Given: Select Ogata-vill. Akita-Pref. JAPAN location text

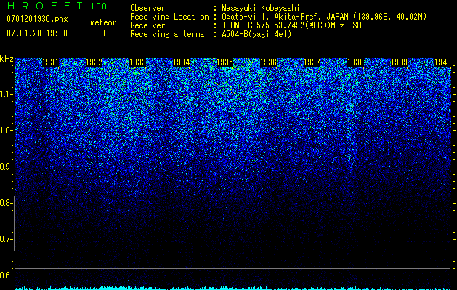Looking at the screenshot, I should (x=324, y=17).
